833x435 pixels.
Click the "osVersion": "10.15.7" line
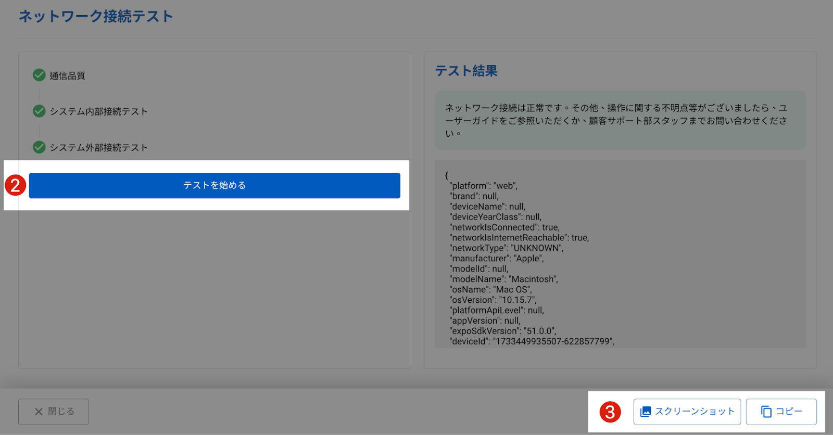click(x=493, y=300)
